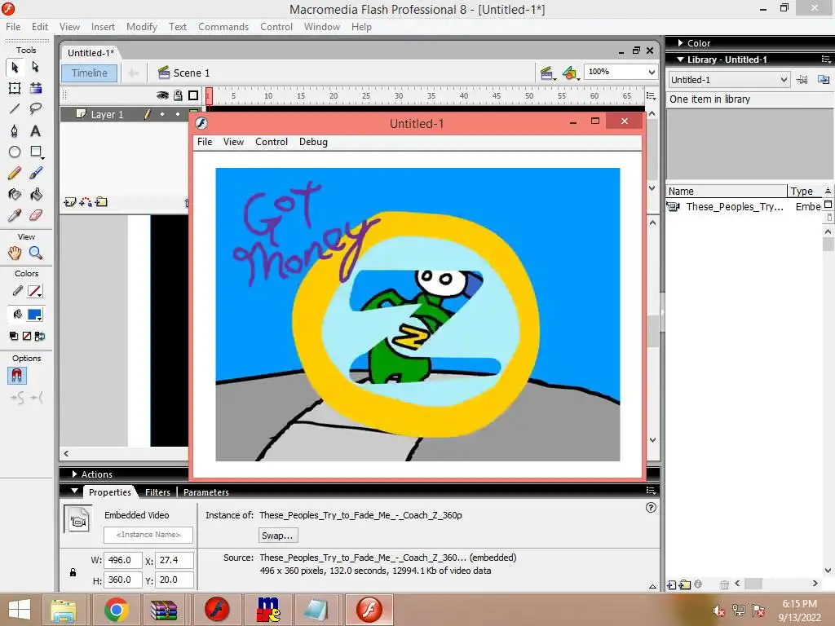Toggle show all layers as outlines
This screenshot has width=835, height=626.
click(x=193, y=96)
